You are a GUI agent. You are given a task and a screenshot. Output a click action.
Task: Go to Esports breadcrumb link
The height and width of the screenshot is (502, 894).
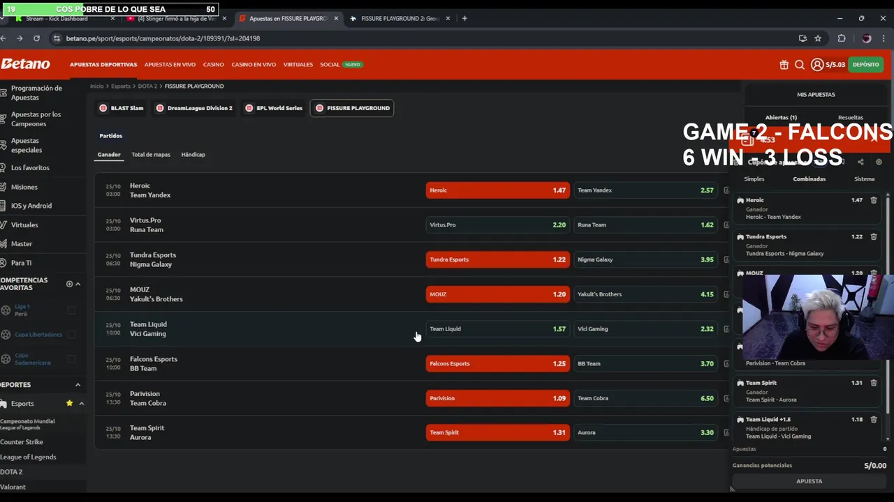click(x=121, y=86)
